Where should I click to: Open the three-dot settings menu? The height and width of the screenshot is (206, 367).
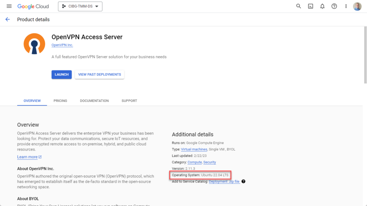(x=346, y=6)
